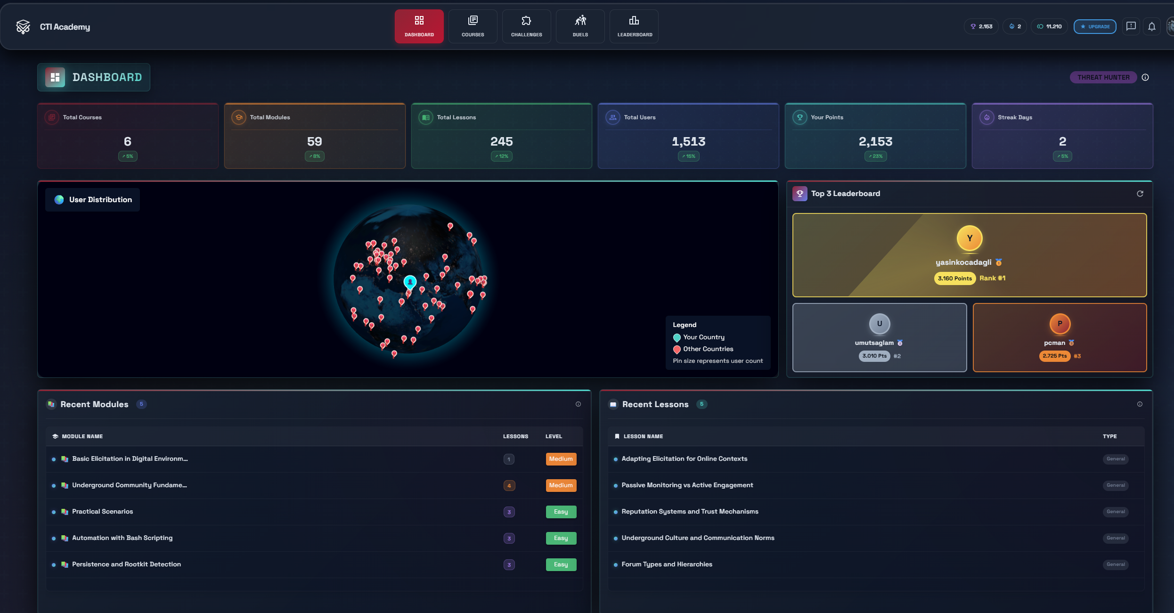
Task: Click the Your Points trophy icon
Action: 800,117
